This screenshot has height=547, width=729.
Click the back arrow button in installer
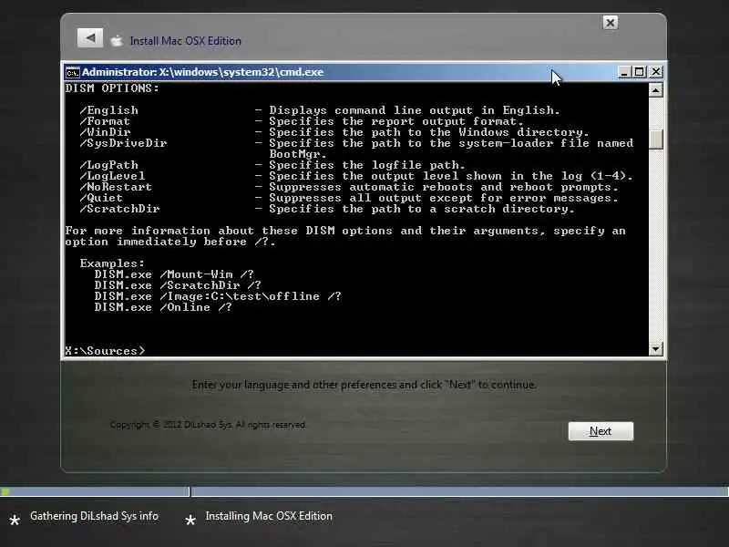point(90,38)
